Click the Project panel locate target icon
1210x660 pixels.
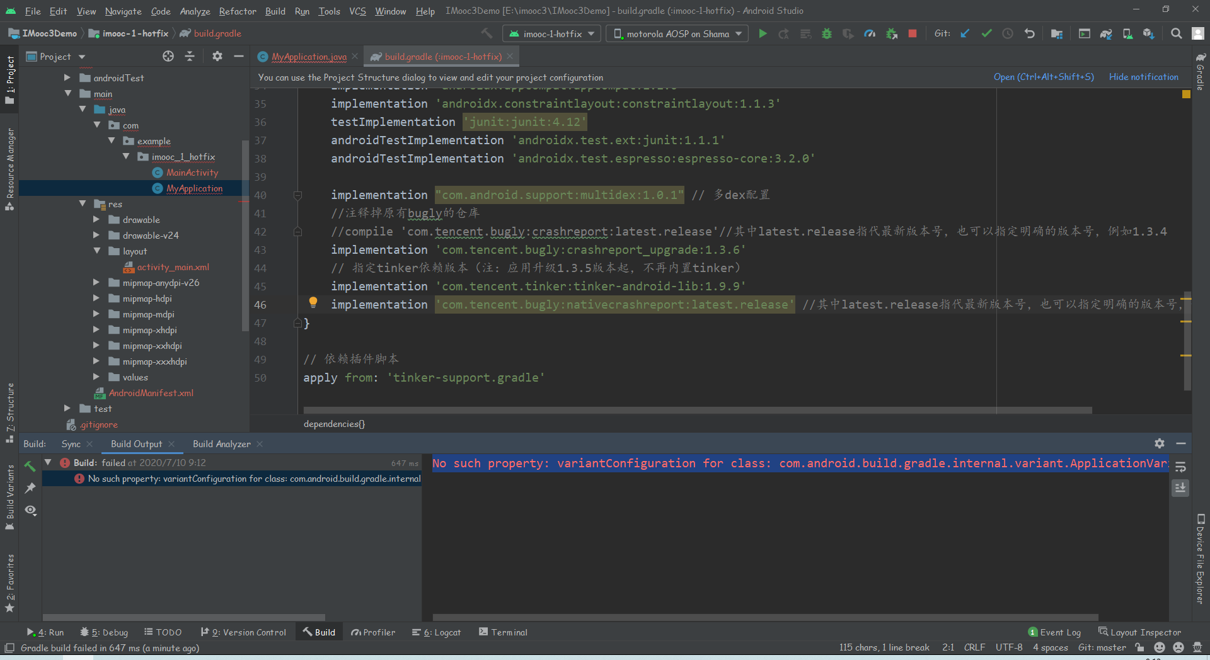point(168,56)
